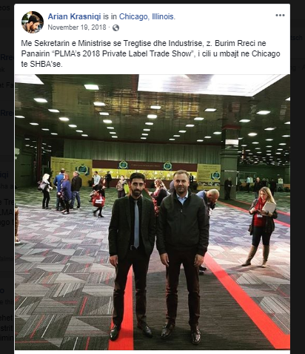Open Arian Krasniqi's round profile picture
This screenshot has width=305, height=354.
tap(33, 22)
